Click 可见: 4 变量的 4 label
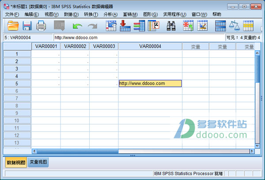The height and width of the screenshot is (180, 265). [243, 37]
